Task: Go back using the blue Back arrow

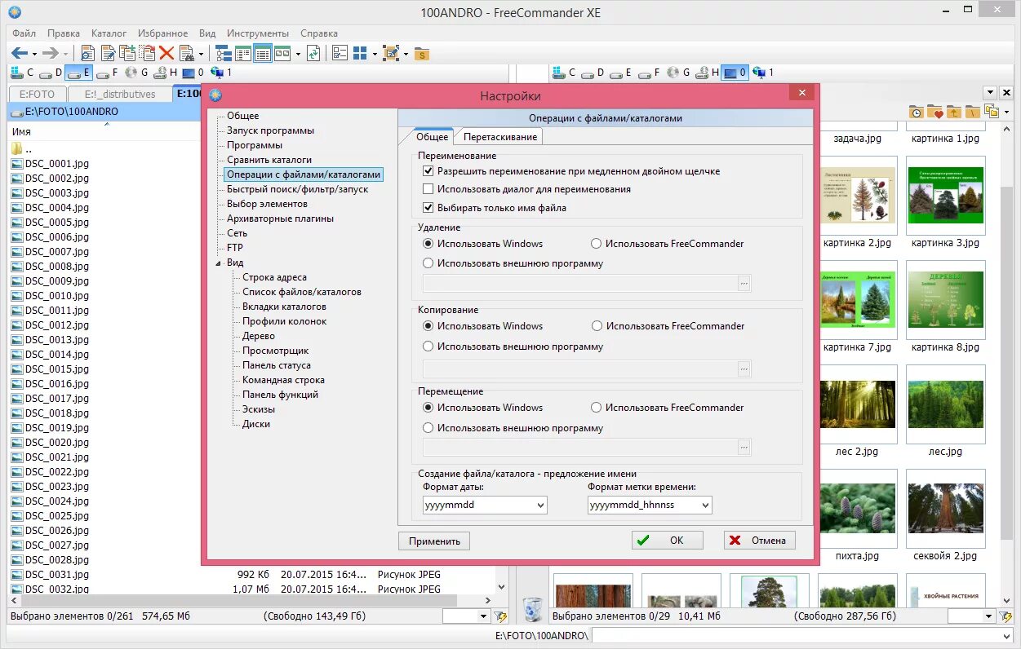Action: point(19,53)
